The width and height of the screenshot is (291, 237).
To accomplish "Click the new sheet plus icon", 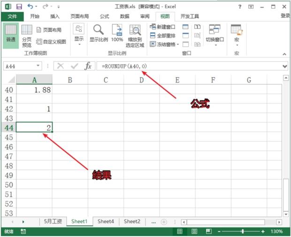I will click(x=164, y=222).
